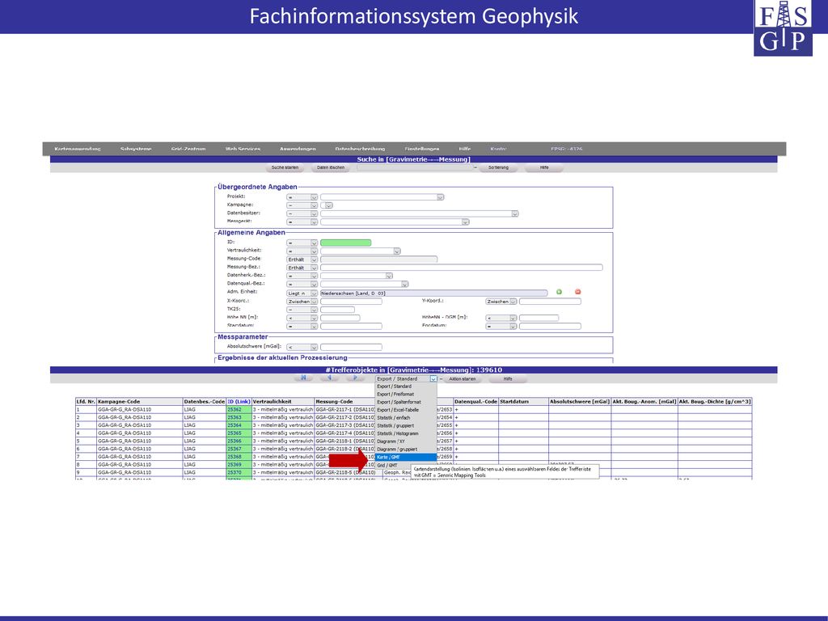Click the 'ID (Link)' column header
The width and height of the screenshot is (828, 621).
click(239, 401)
